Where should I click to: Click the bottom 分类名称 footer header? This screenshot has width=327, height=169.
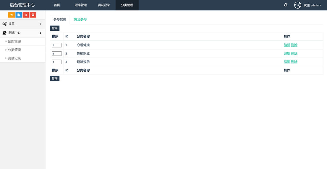83,70
